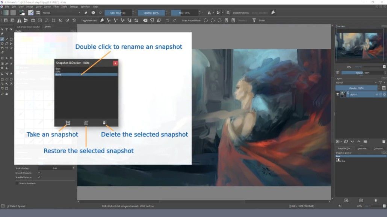387x217 pixels.
Task: Click Invert button in toolbar
Action: pyautogui.click(x=262, y=21)
